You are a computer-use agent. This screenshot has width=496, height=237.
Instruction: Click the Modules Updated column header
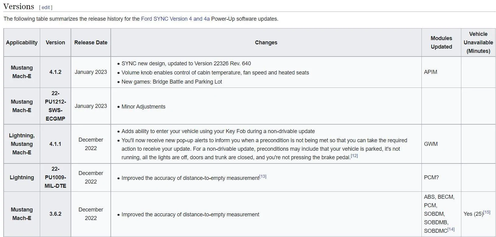(x=441, y=43)
